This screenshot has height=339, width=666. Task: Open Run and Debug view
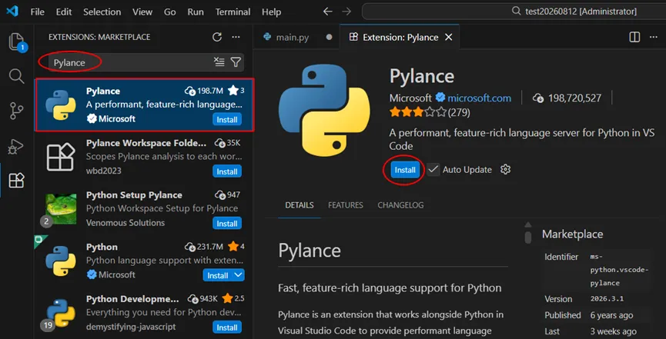17,146
